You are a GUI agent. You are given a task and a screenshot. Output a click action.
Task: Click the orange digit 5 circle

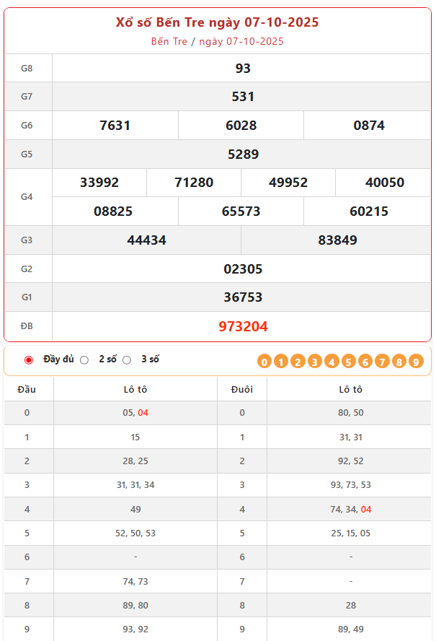pos(349,362)
